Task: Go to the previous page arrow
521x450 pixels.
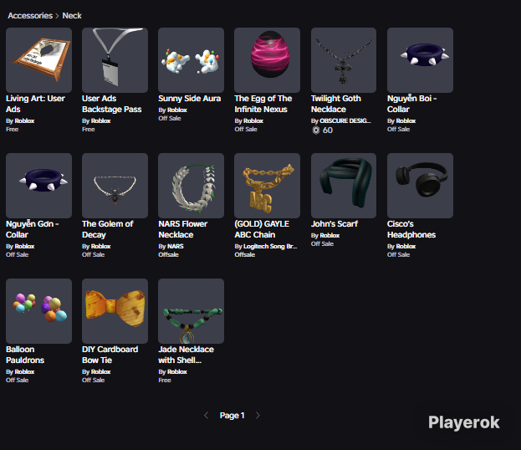Action: point(207,416)
